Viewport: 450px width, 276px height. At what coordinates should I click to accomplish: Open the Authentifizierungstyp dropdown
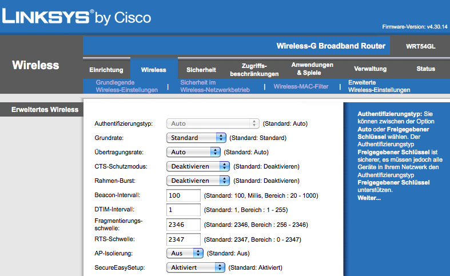point(213,123)
